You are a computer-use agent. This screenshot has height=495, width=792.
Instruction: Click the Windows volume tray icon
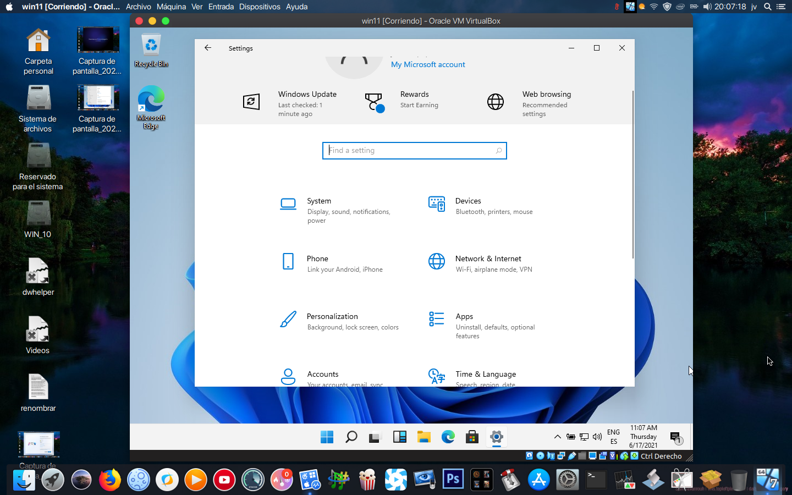(x=597, y=437)
